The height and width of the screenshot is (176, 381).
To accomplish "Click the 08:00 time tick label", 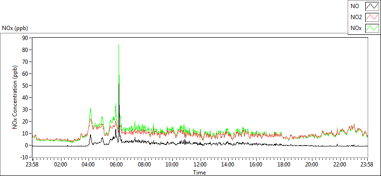I will coord(144,164).
